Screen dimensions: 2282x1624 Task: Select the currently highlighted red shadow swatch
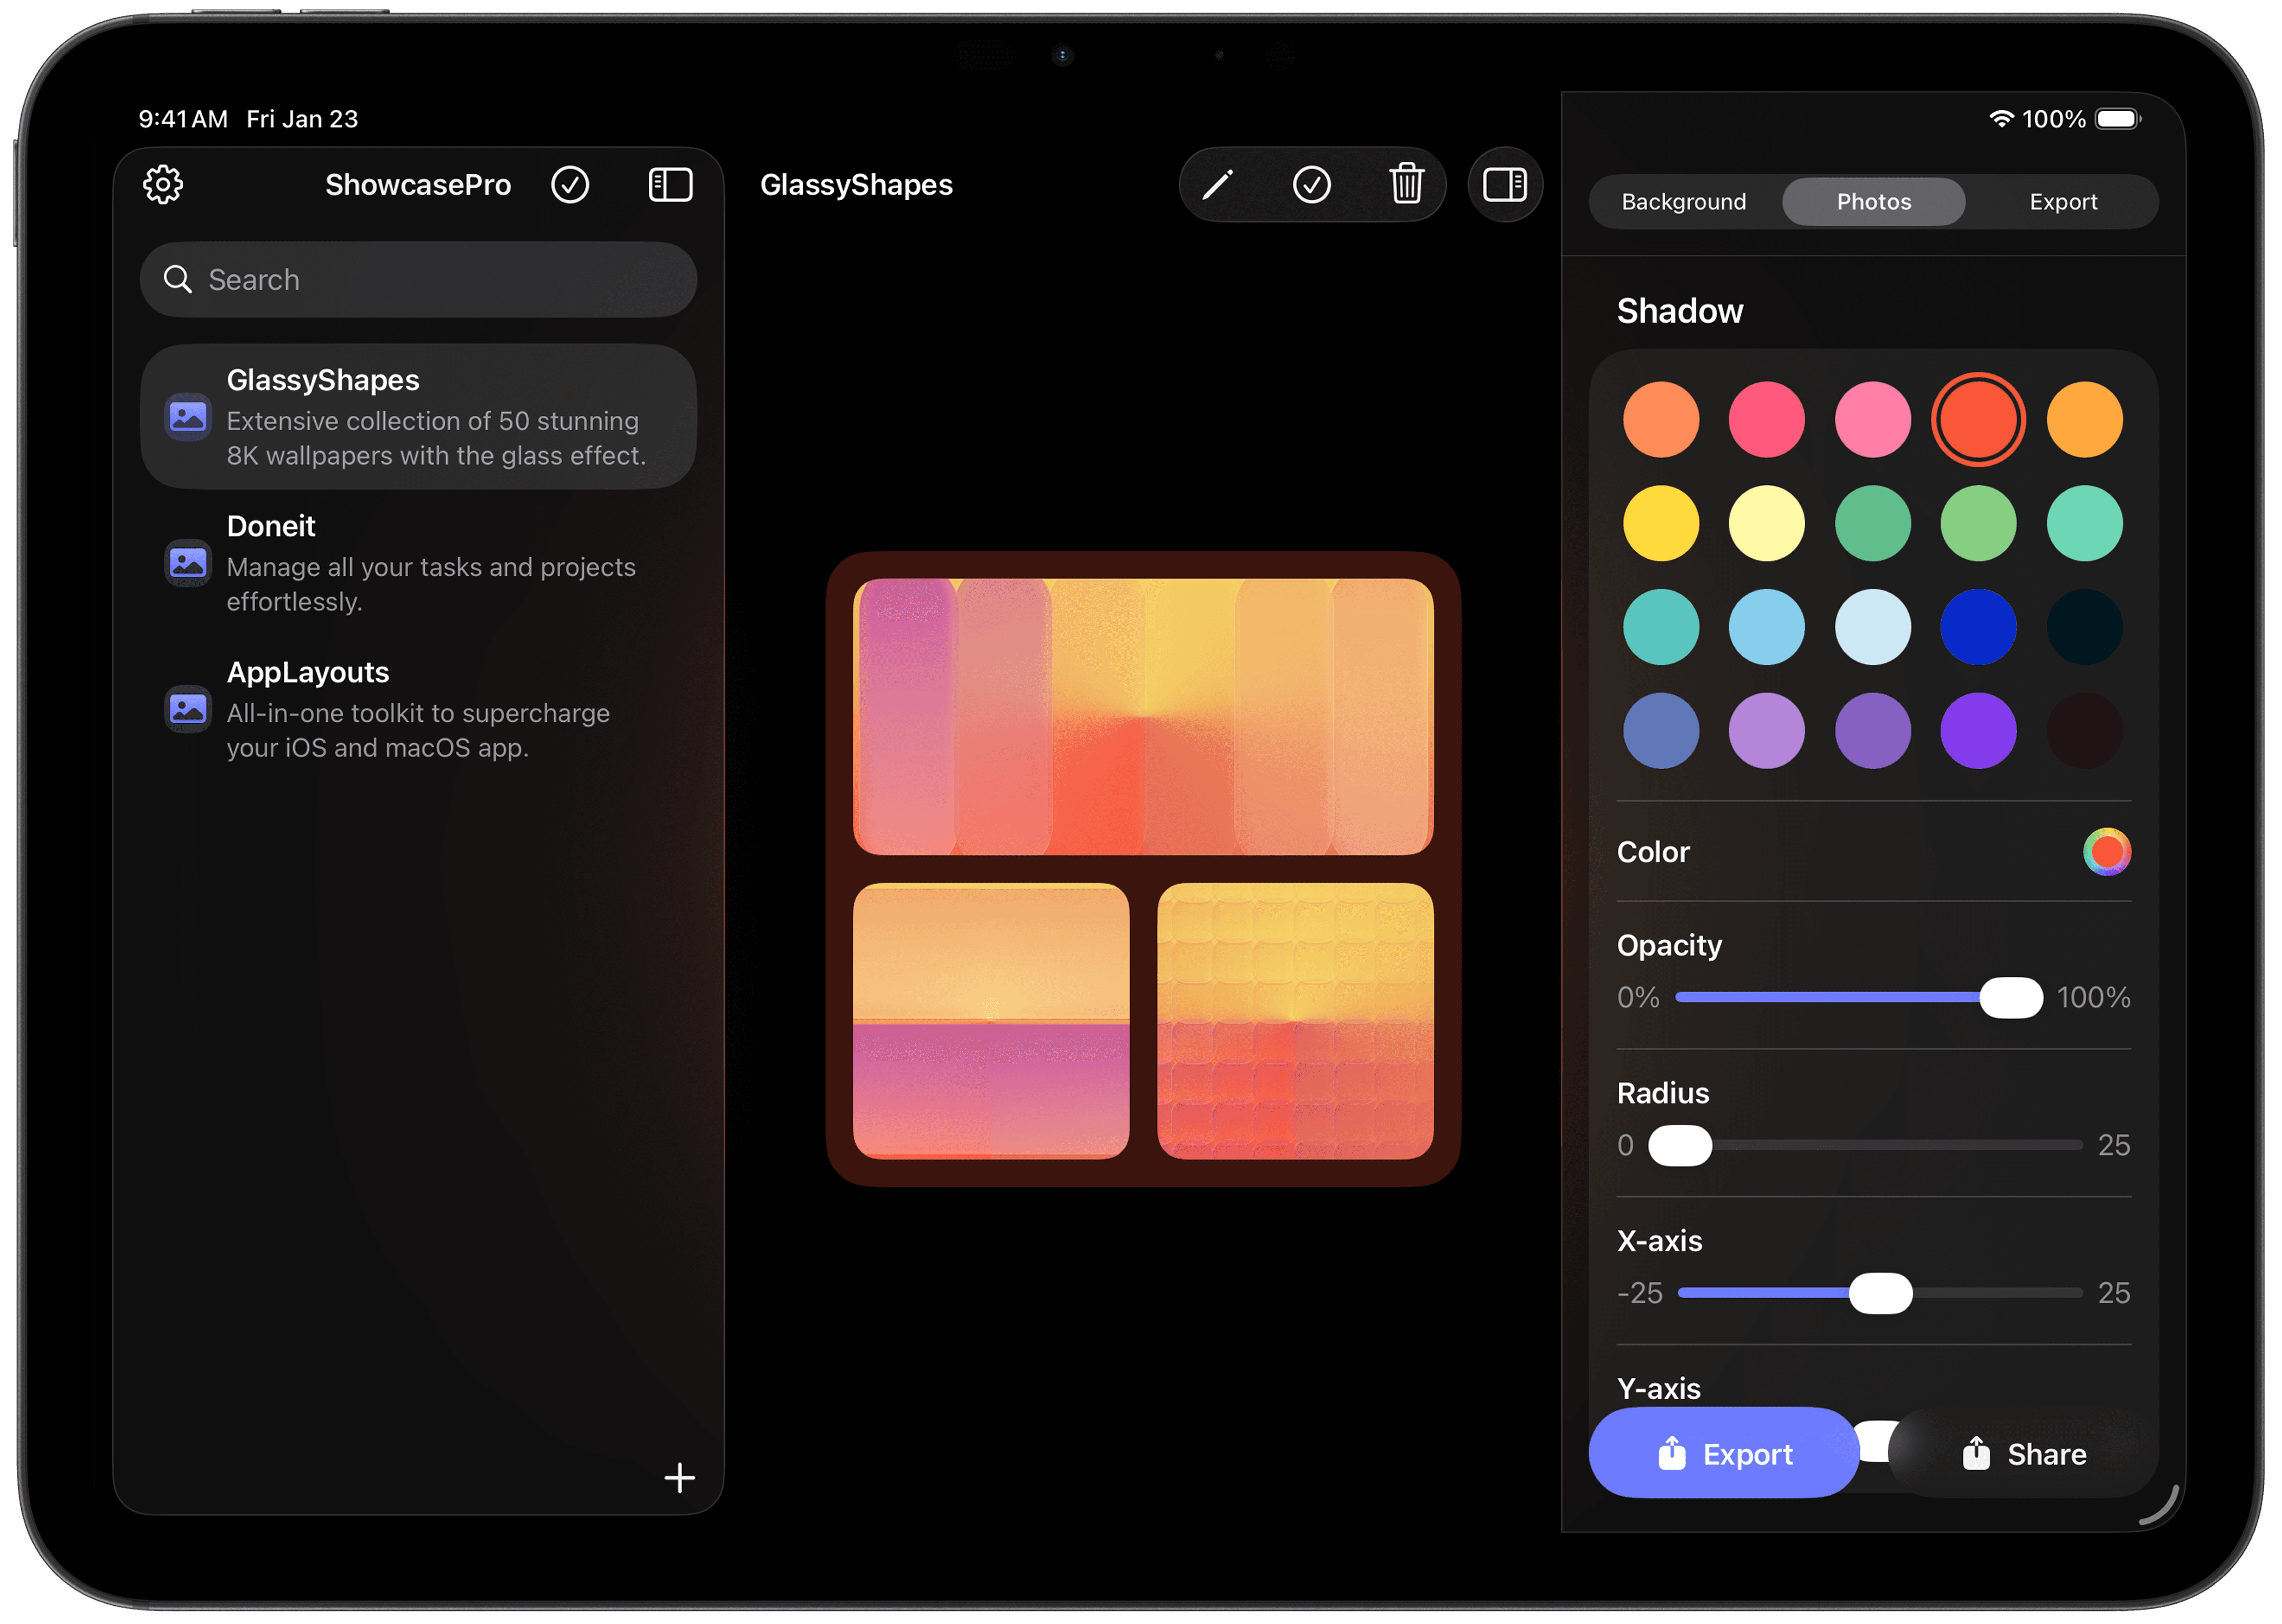(1978, 419)
